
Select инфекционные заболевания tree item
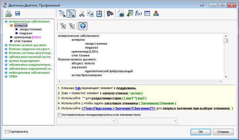click(30, 73)
